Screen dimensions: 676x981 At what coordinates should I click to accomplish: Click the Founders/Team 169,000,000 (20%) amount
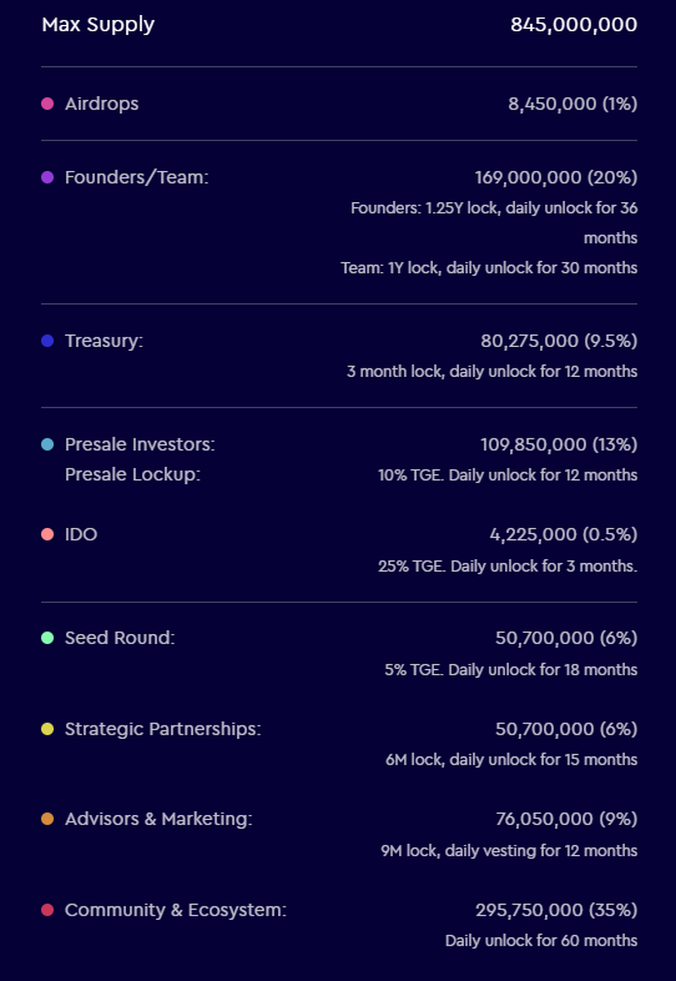556,178
